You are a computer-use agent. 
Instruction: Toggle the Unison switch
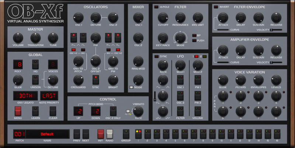pos(35,80)
